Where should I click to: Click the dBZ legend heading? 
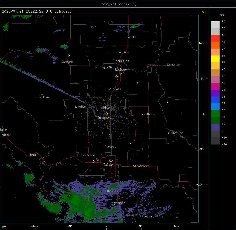222,14
